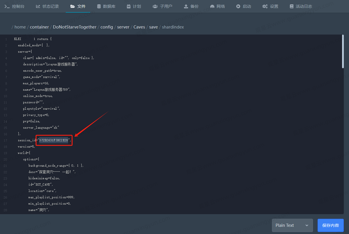The image size is (349, 234).
Task: Navigate to DoNotStarveTogether in breadcrumb
Action: pos(75,27)
